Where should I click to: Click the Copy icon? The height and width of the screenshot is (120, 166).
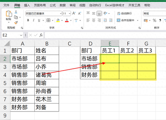(16, 17)
